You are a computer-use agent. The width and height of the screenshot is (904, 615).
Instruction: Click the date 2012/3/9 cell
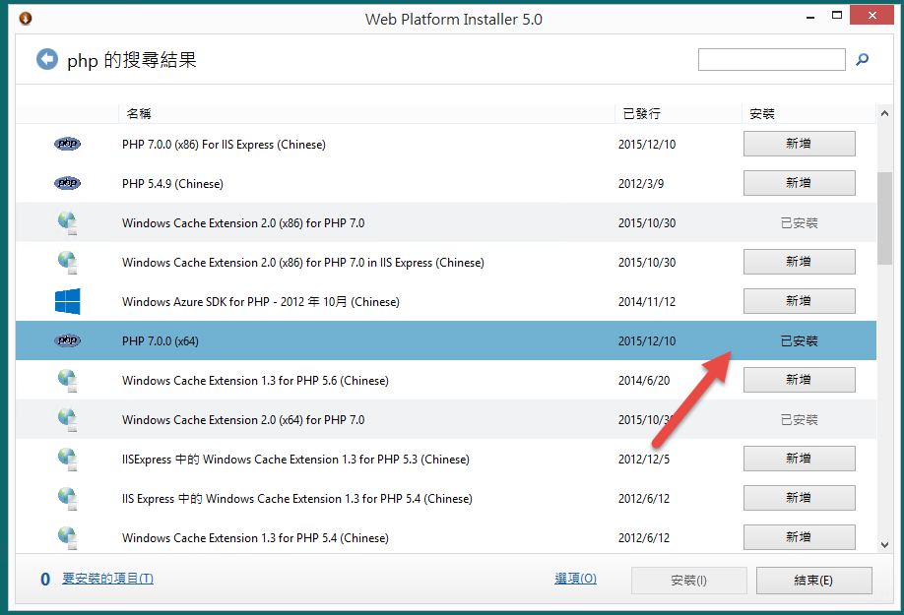coord(640,184)
